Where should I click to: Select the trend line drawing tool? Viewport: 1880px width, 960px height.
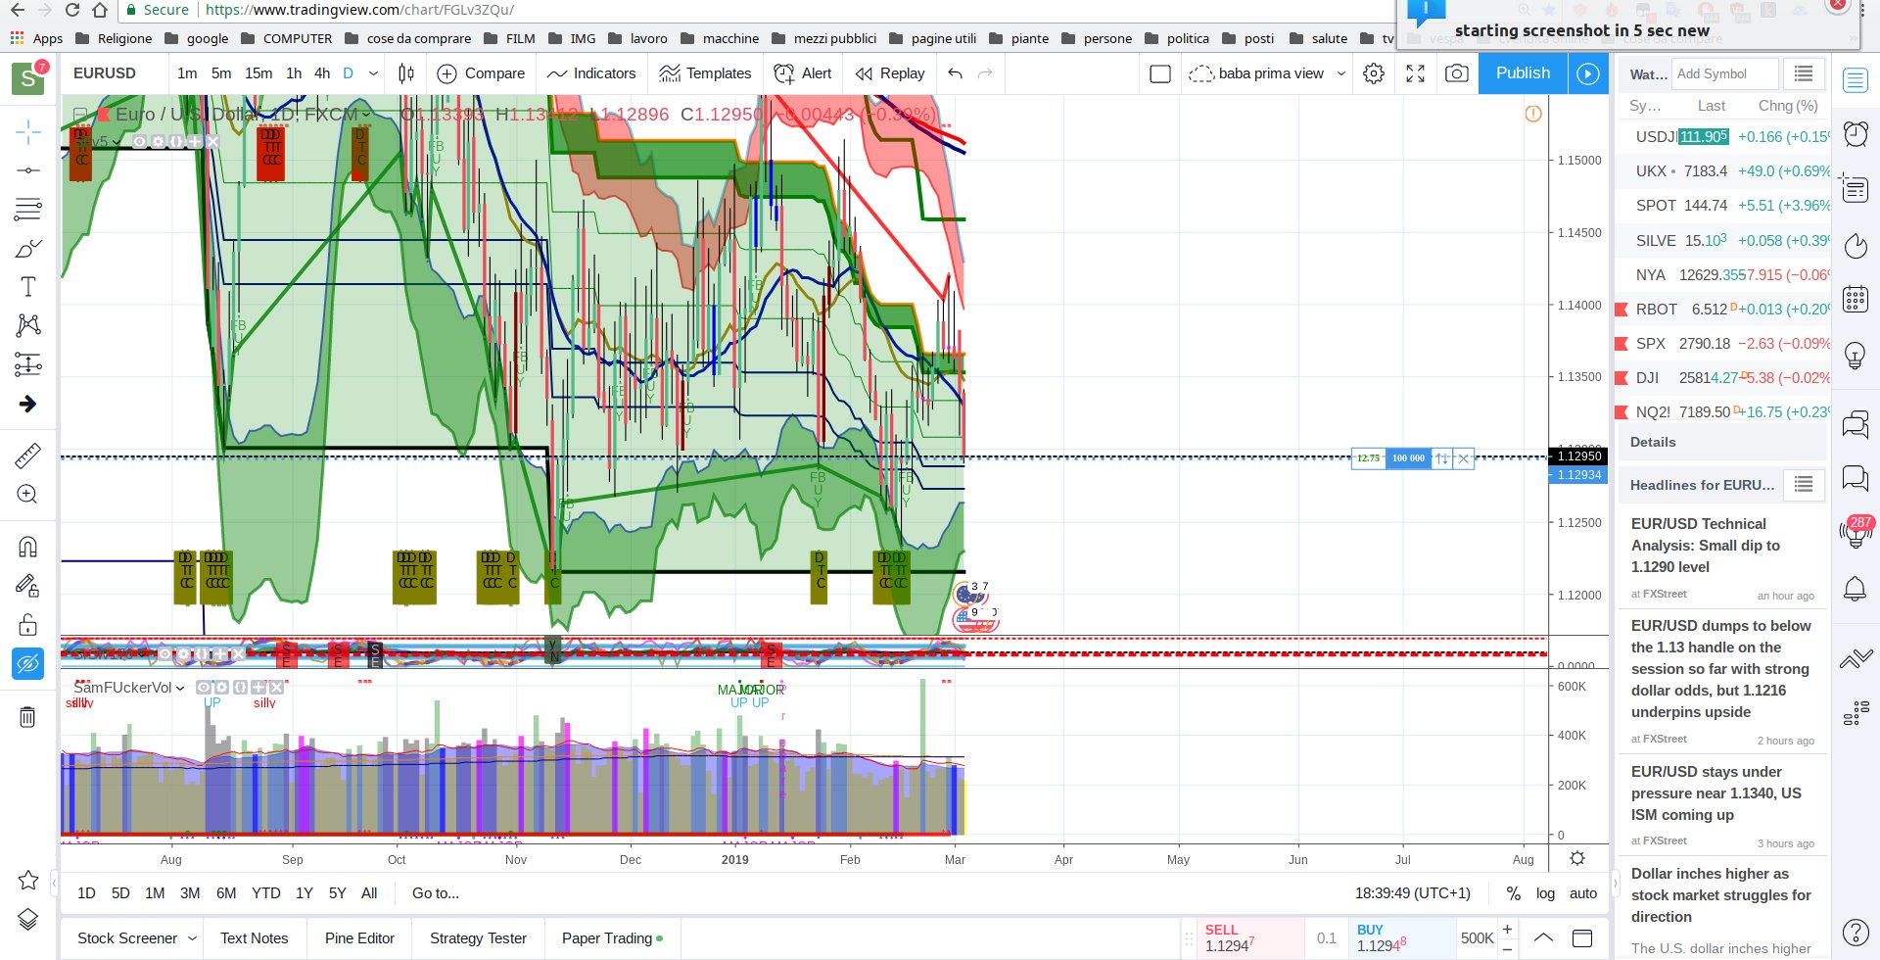coord(27,170)
